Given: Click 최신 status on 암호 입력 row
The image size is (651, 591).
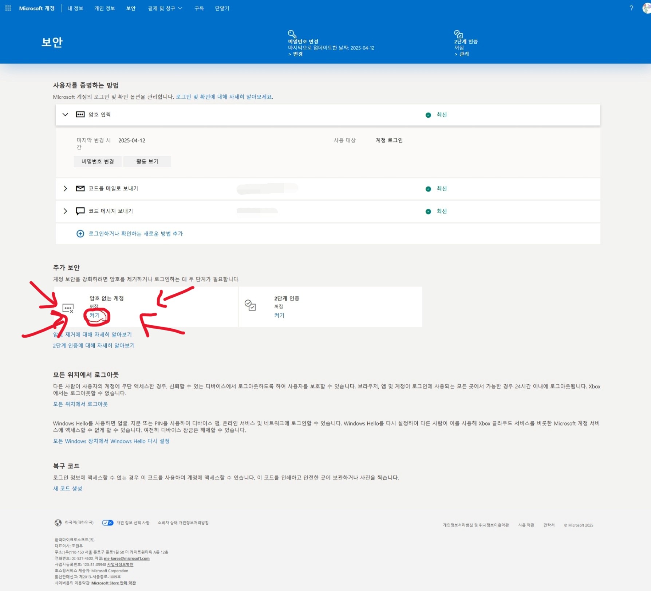Looking at the screenshot, I should coord(442,115).
